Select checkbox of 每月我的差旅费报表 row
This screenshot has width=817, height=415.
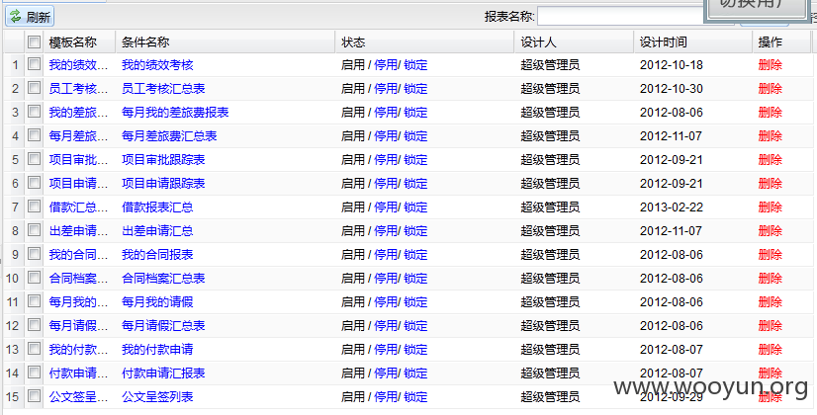point(34,112)
